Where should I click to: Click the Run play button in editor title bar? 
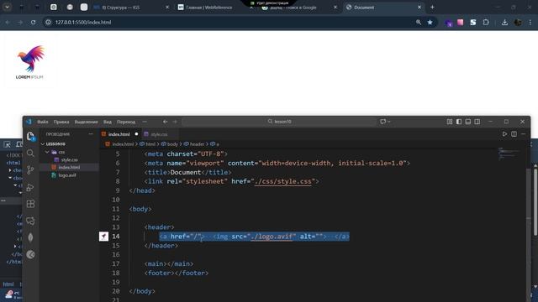pos(504,134)
